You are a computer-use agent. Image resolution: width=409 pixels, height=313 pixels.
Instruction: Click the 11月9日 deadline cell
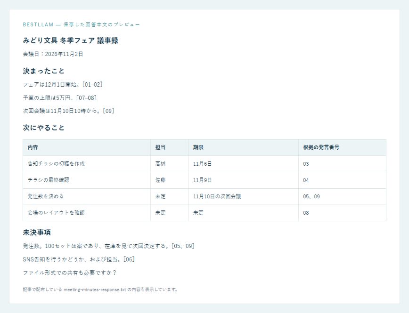[x=243, y=180]
